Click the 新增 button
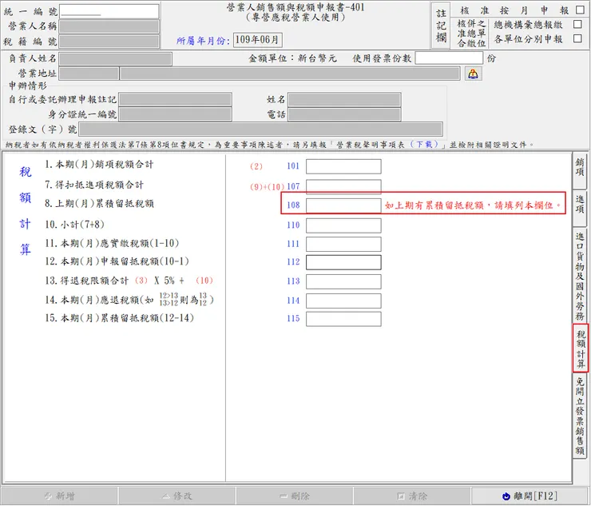 tap(60, 496)
